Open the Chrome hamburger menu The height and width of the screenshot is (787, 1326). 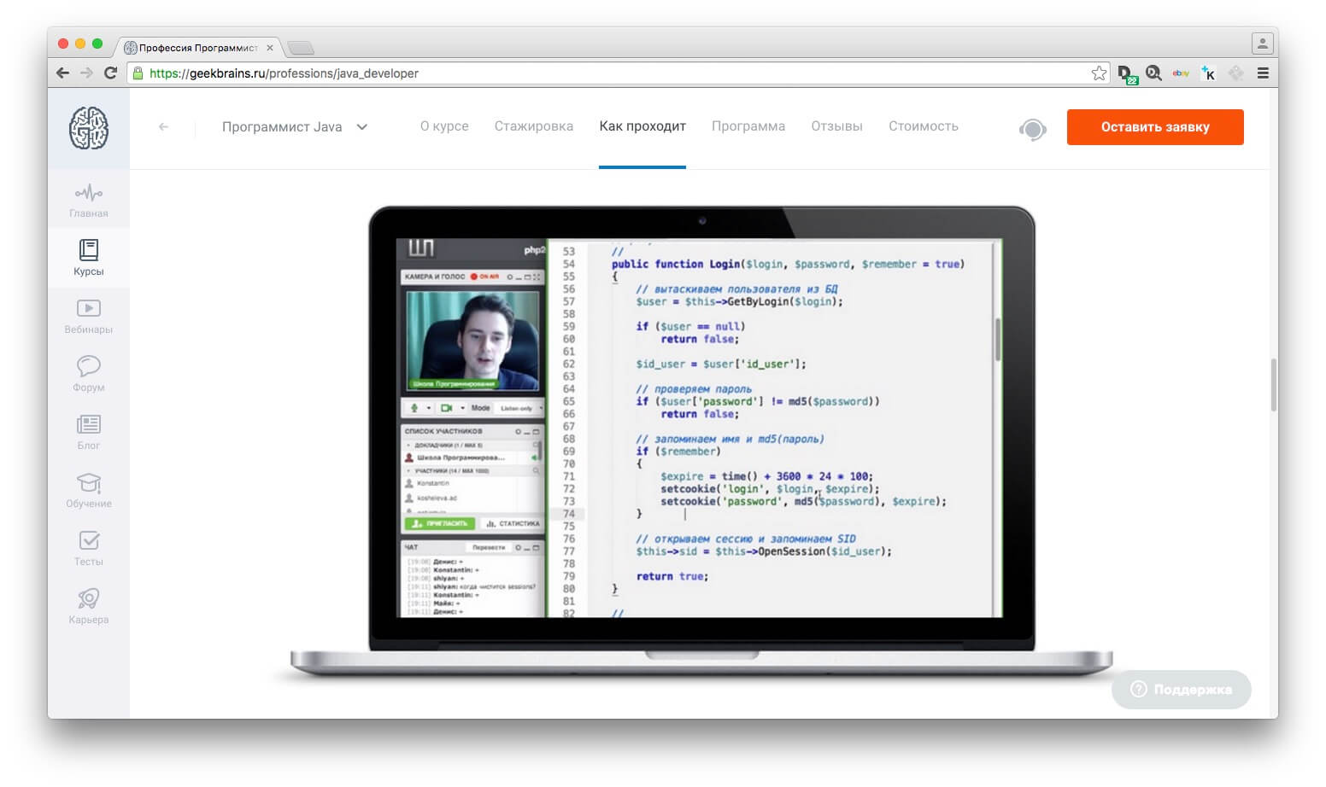tap(1263, 73)
